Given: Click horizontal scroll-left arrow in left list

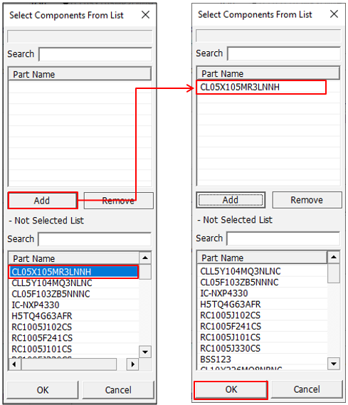Looking at the screenshot, I should tap(14, 364).
